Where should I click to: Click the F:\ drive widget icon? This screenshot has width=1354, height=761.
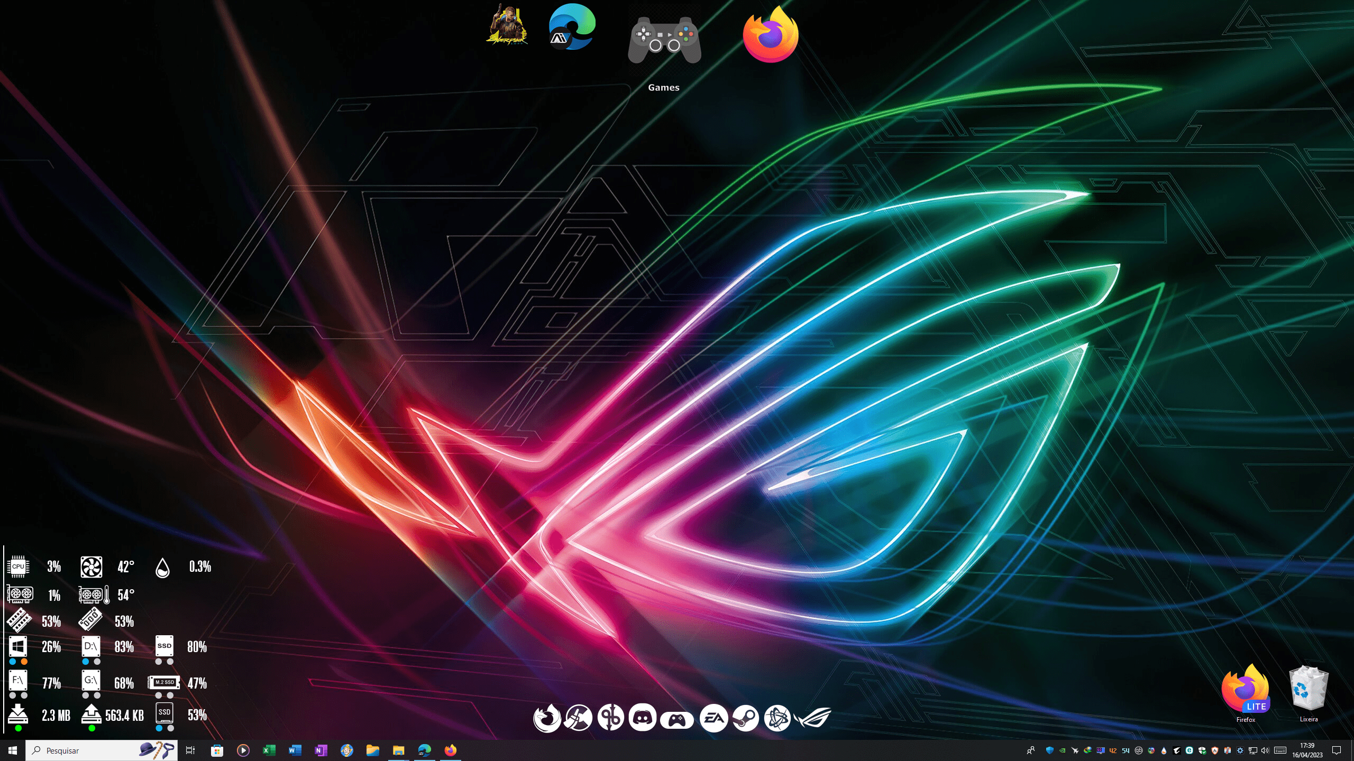pos(18,680)
